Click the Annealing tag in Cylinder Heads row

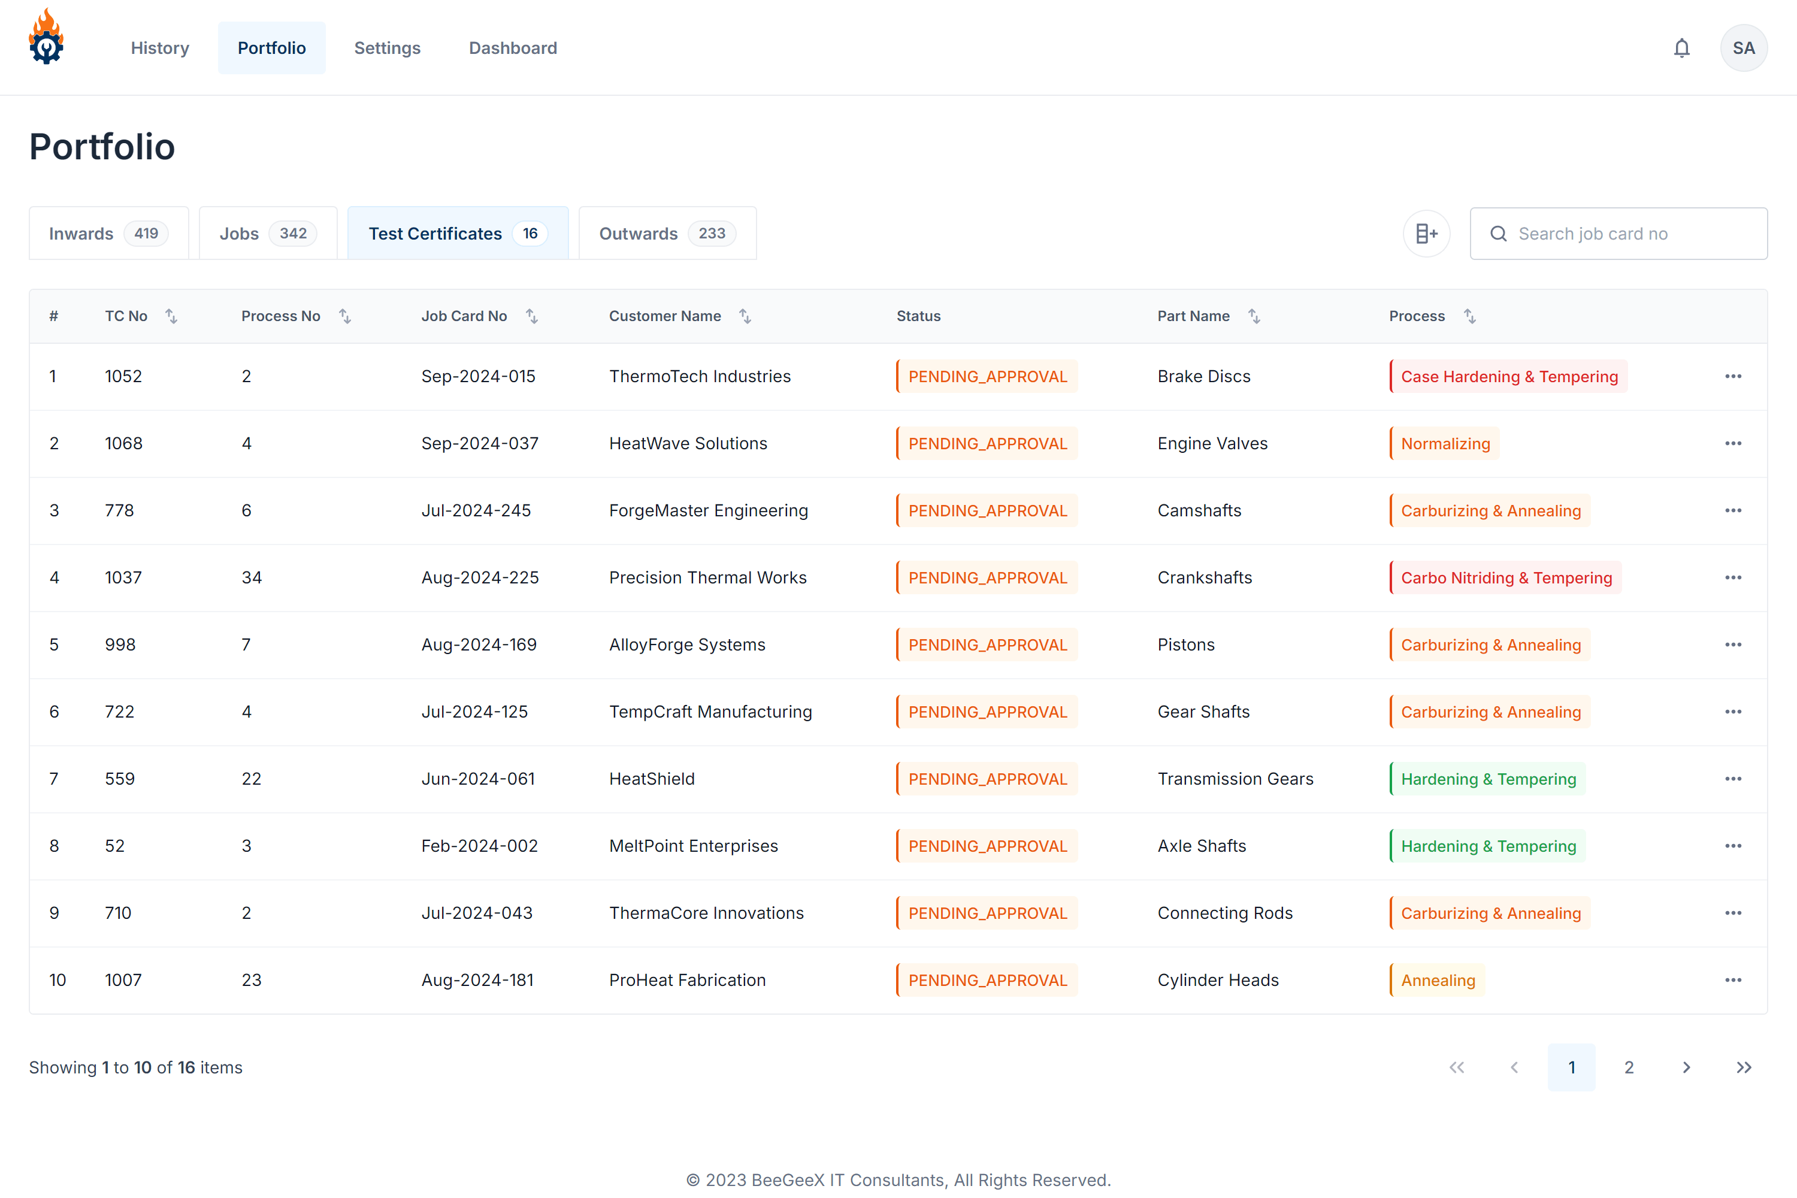pos(1437,980)
